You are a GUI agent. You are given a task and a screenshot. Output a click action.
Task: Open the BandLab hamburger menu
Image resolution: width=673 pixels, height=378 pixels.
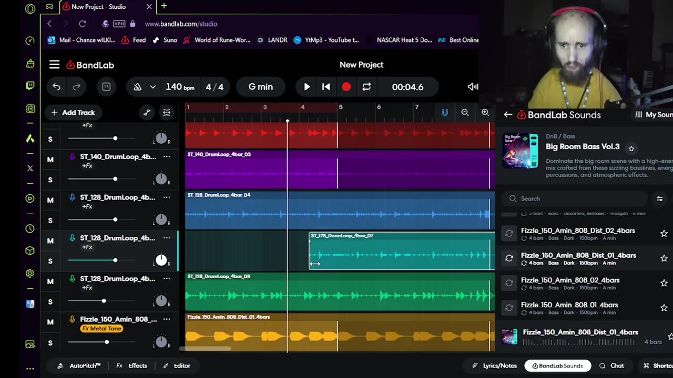[x=54, y=65]
